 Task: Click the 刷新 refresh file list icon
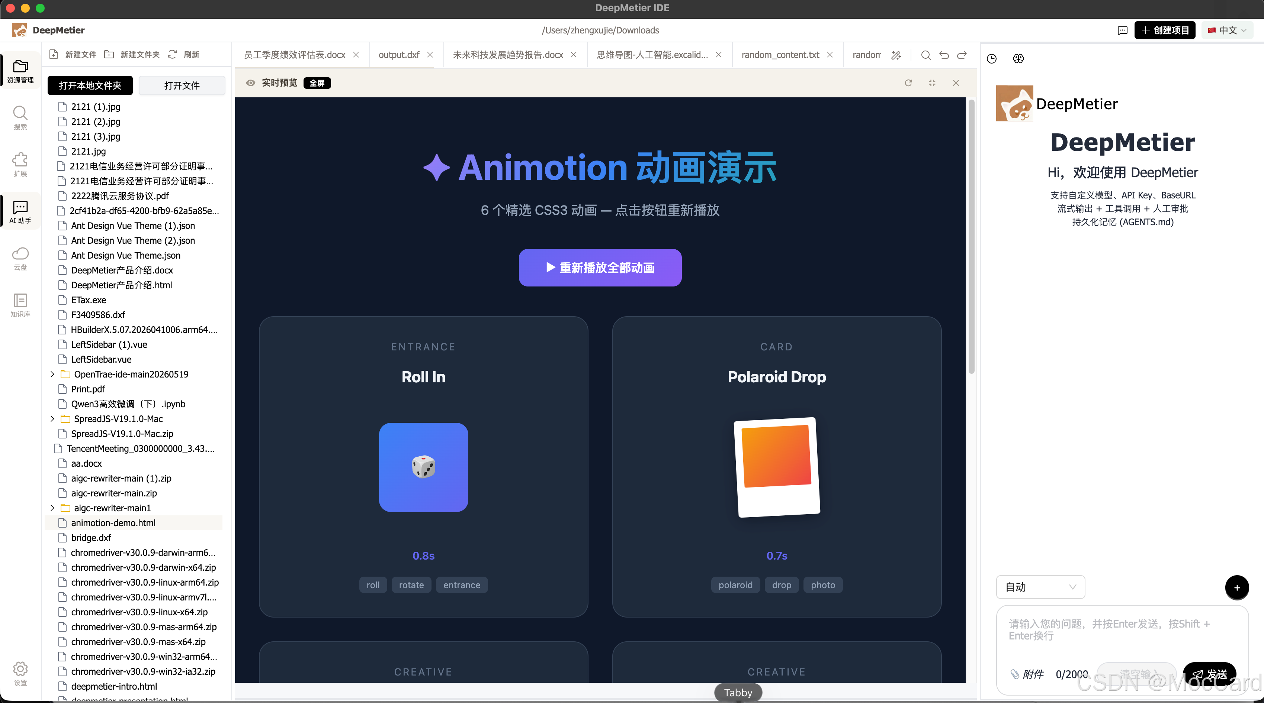(172, 54)
